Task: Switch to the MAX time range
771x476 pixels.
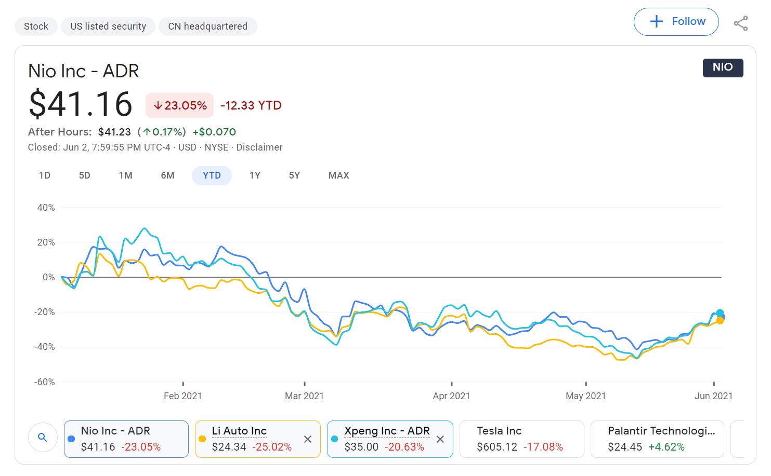Action: click(x=338, y=175)
